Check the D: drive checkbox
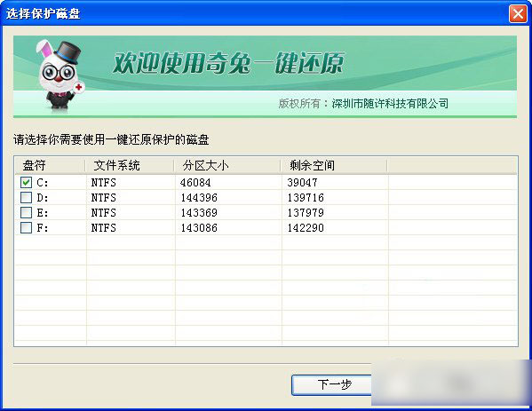The height and width of the screenshot is (411, 532). [x=26, y=197]
